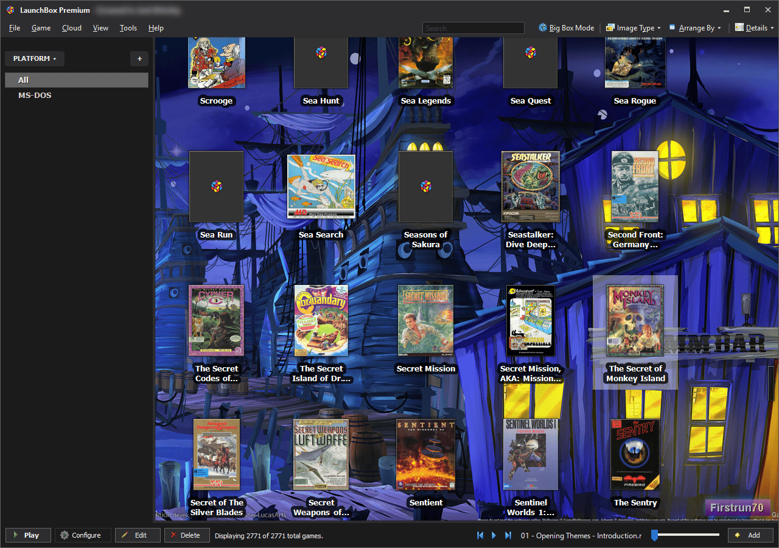Open the View menu

click(x=100, y=28)
